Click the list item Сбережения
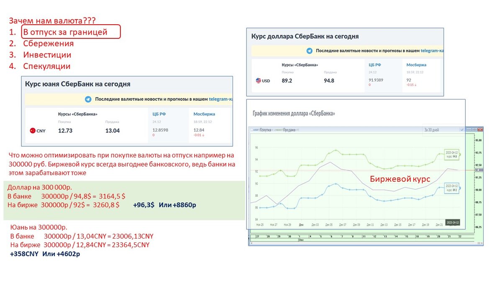 click(x=48, y=43)
